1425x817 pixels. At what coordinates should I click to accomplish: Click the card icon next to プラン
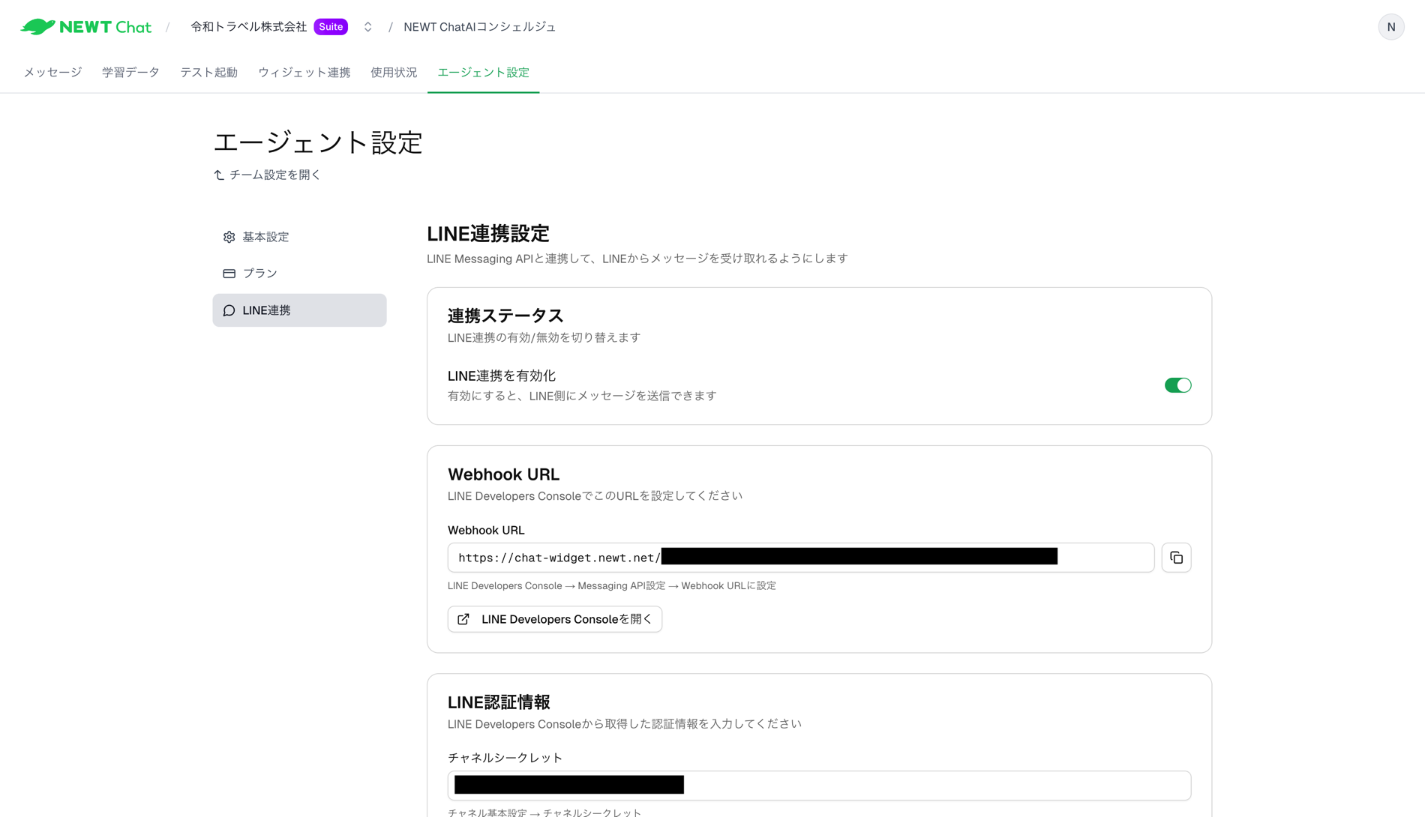click(229, 273)
